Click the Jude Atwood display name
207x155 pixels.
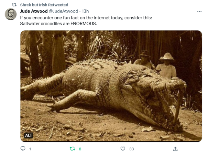click(34, 11)
